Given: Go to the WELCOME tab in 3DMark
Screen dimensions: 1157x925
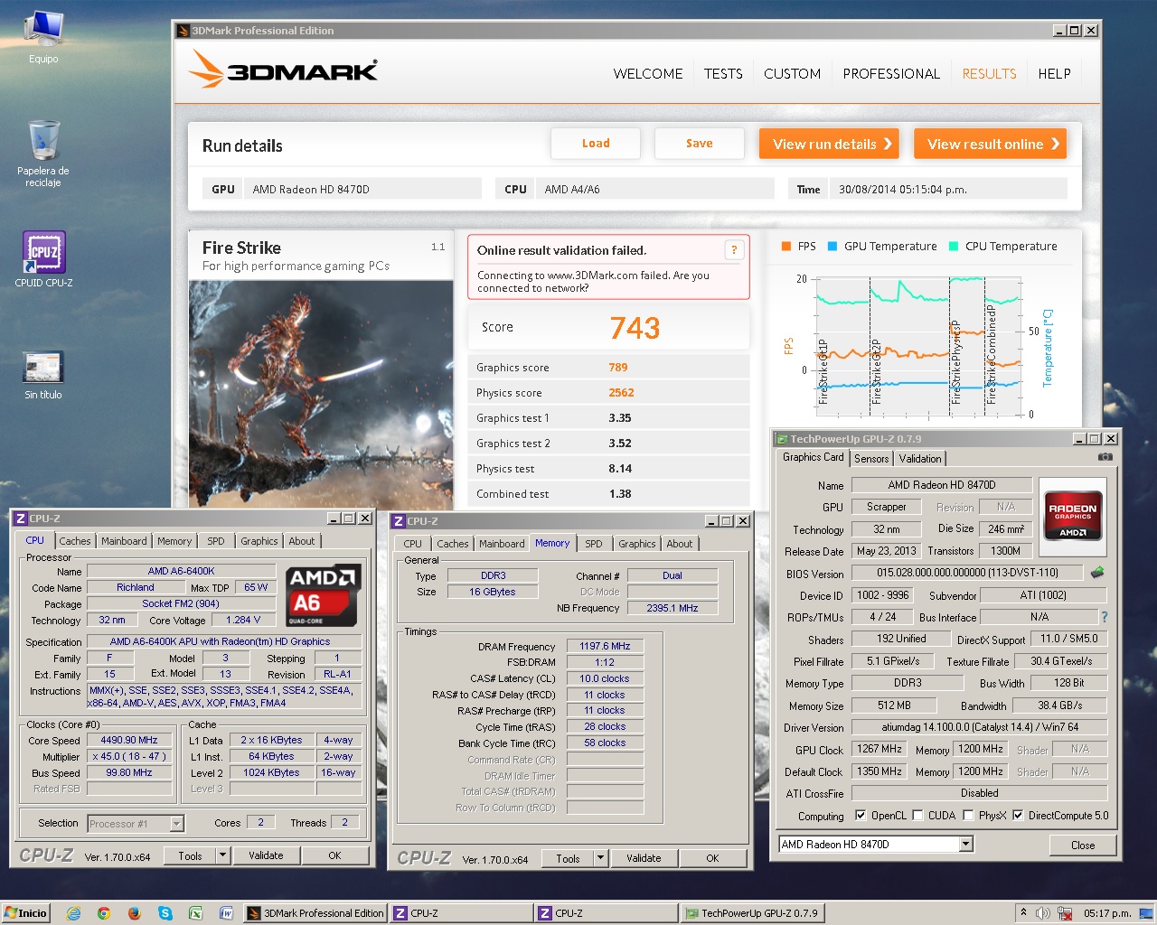Looking at the screenshot, I should [x=648, y=74].
